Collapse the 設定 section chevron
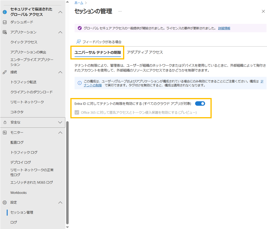 60,203
